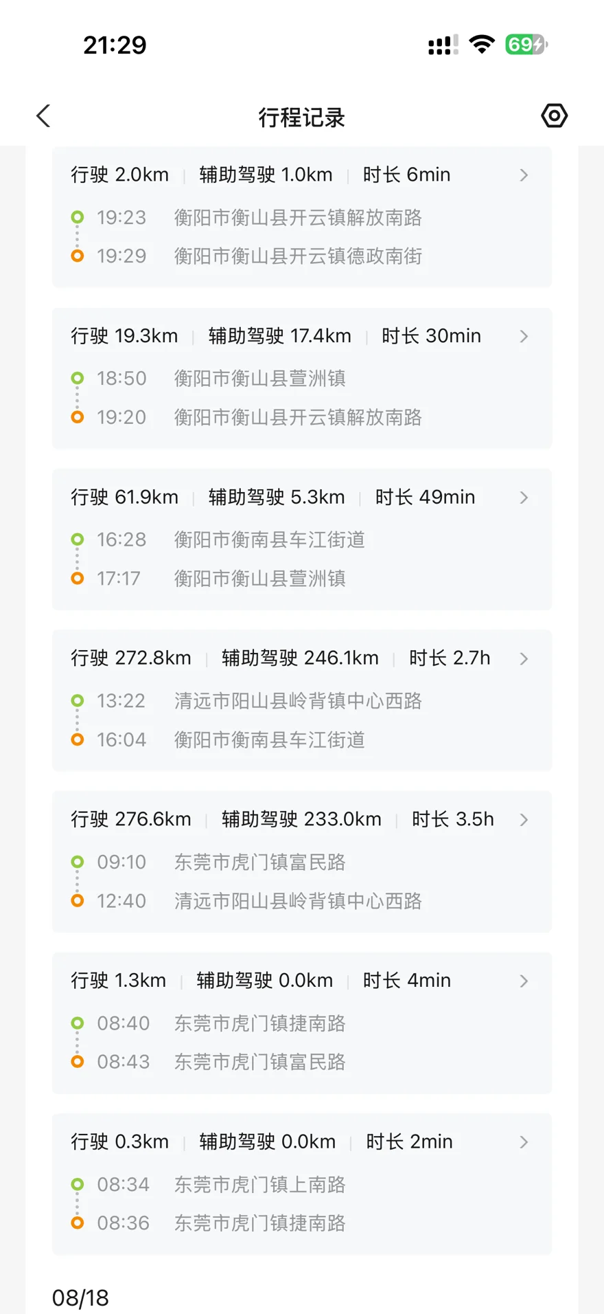Expand the 1.3km trip chevron
The image size is (604, 1314).
(x=524, y=981)
